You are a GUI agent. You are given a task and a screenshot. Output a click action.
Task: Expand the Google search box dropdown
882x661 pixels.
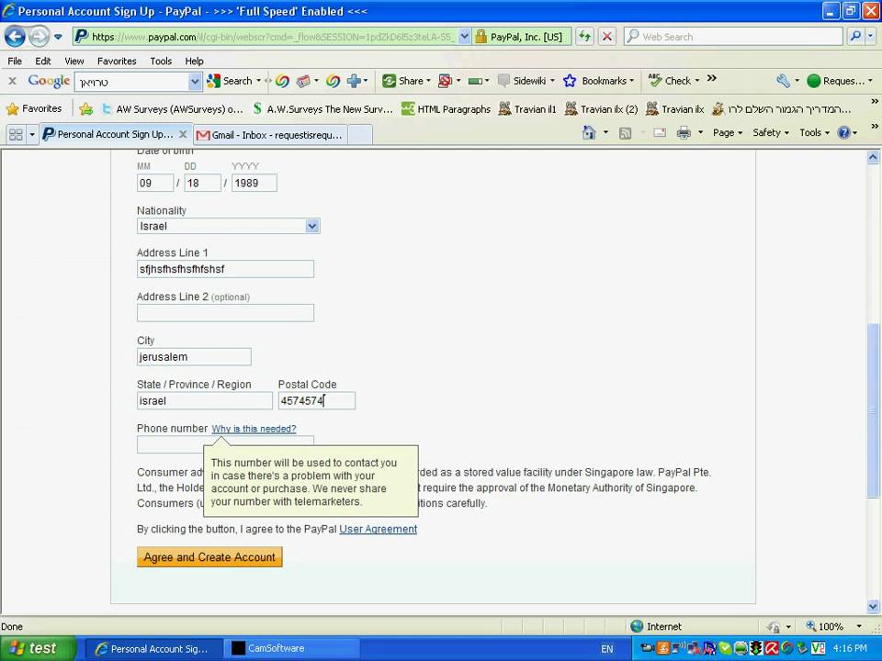[x=195, y=82]
